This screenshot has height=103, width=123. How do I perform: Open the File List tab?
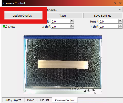tap(45, 100)
